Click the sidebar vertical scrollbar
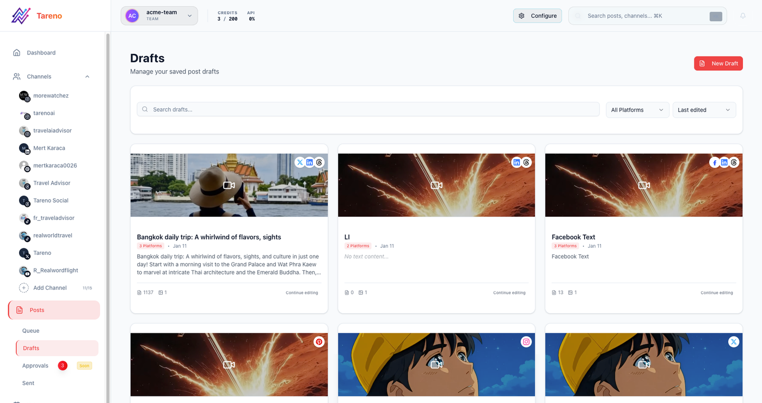The image size is (762, 403). [108, 218]
